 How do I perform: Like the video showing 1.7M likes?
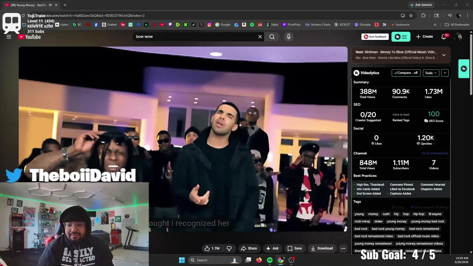(212, 248)
